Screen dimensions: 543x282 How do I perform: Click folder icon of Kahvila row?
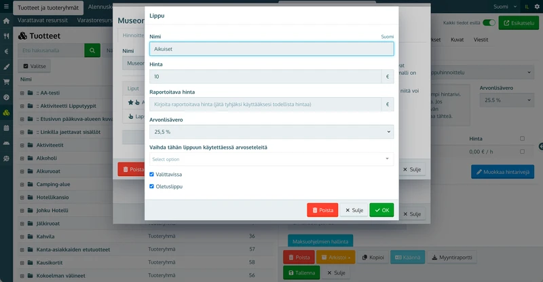tap(30, 236)
